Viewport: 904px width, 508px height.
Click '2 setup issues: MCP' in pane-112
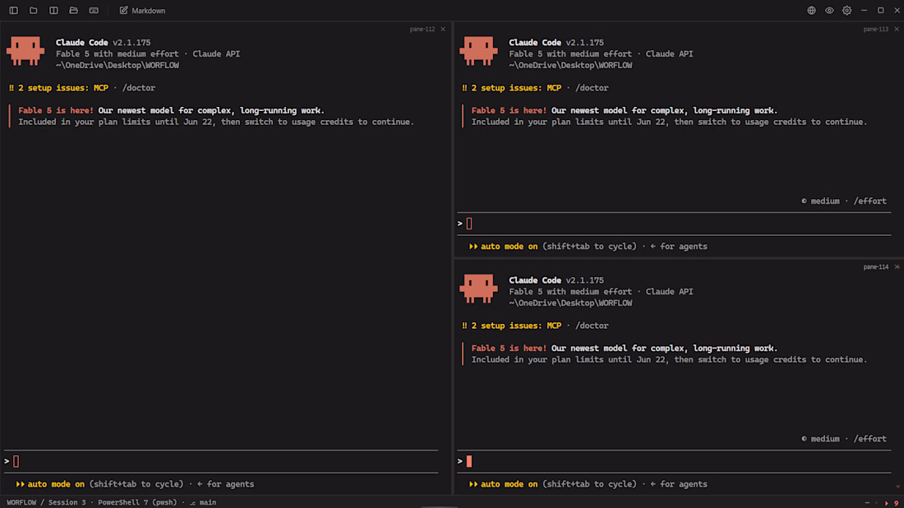62,88
